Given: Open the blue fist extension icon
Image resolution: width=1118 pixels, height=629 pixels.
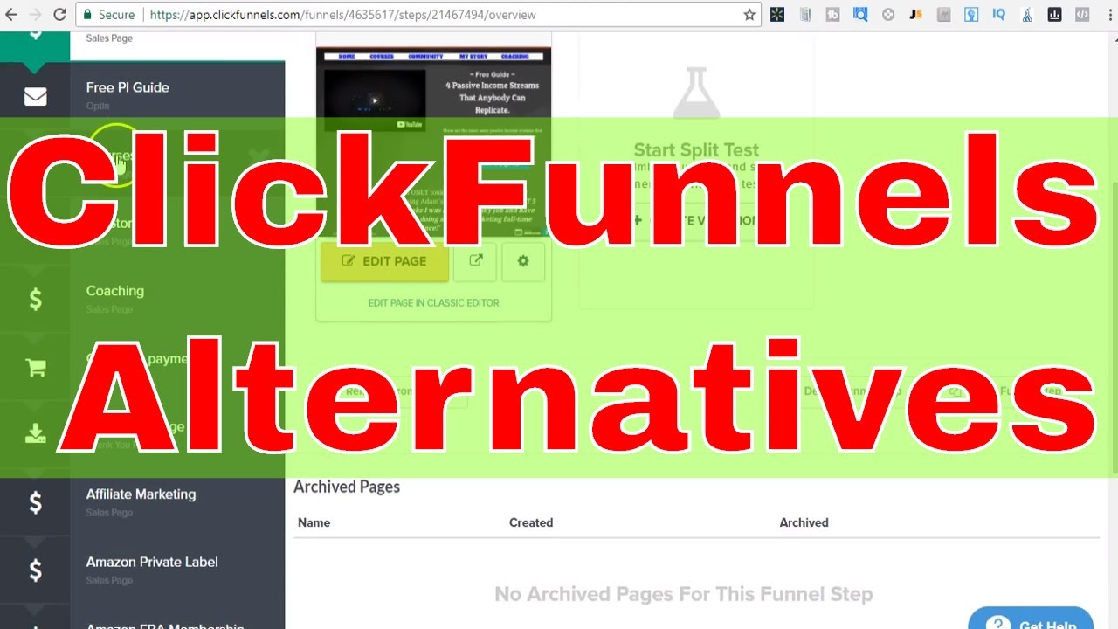Looking at the screenshot, I should pos(971,15).
